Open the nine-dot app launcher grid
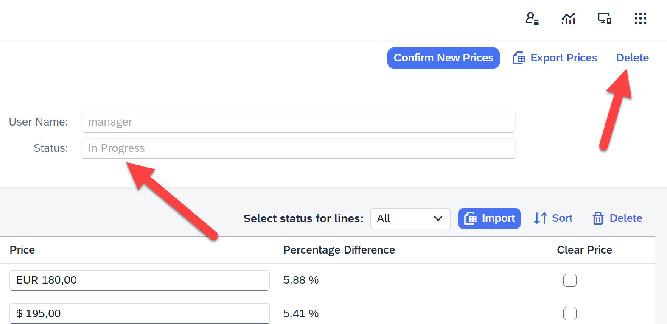667x324 pixels. (x=640, y=19)
